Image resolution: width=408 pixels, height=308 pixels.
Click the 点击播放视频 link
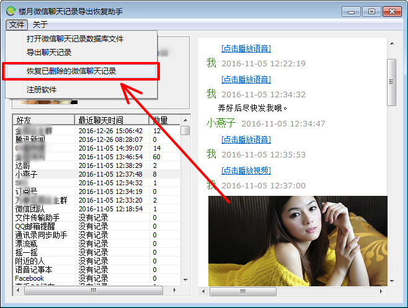pos(246,170)
